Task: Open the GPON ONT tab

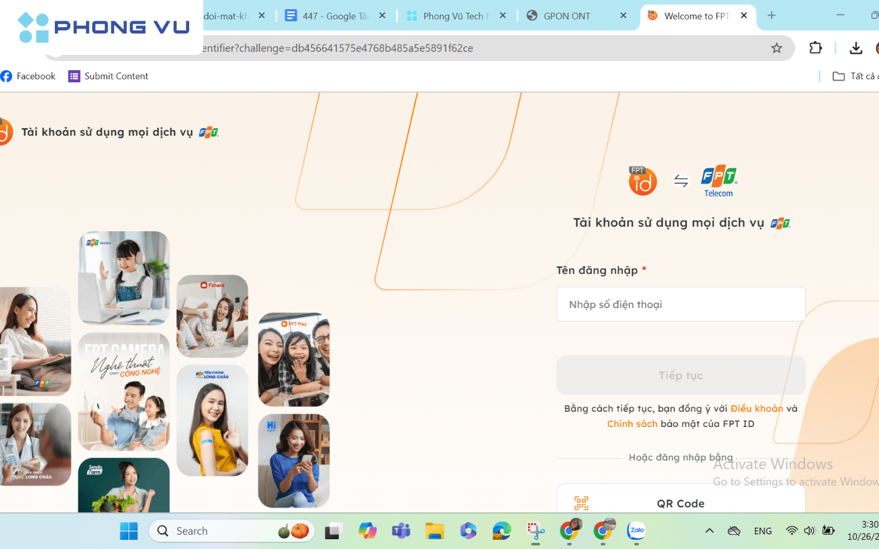Action: (568, 16)
